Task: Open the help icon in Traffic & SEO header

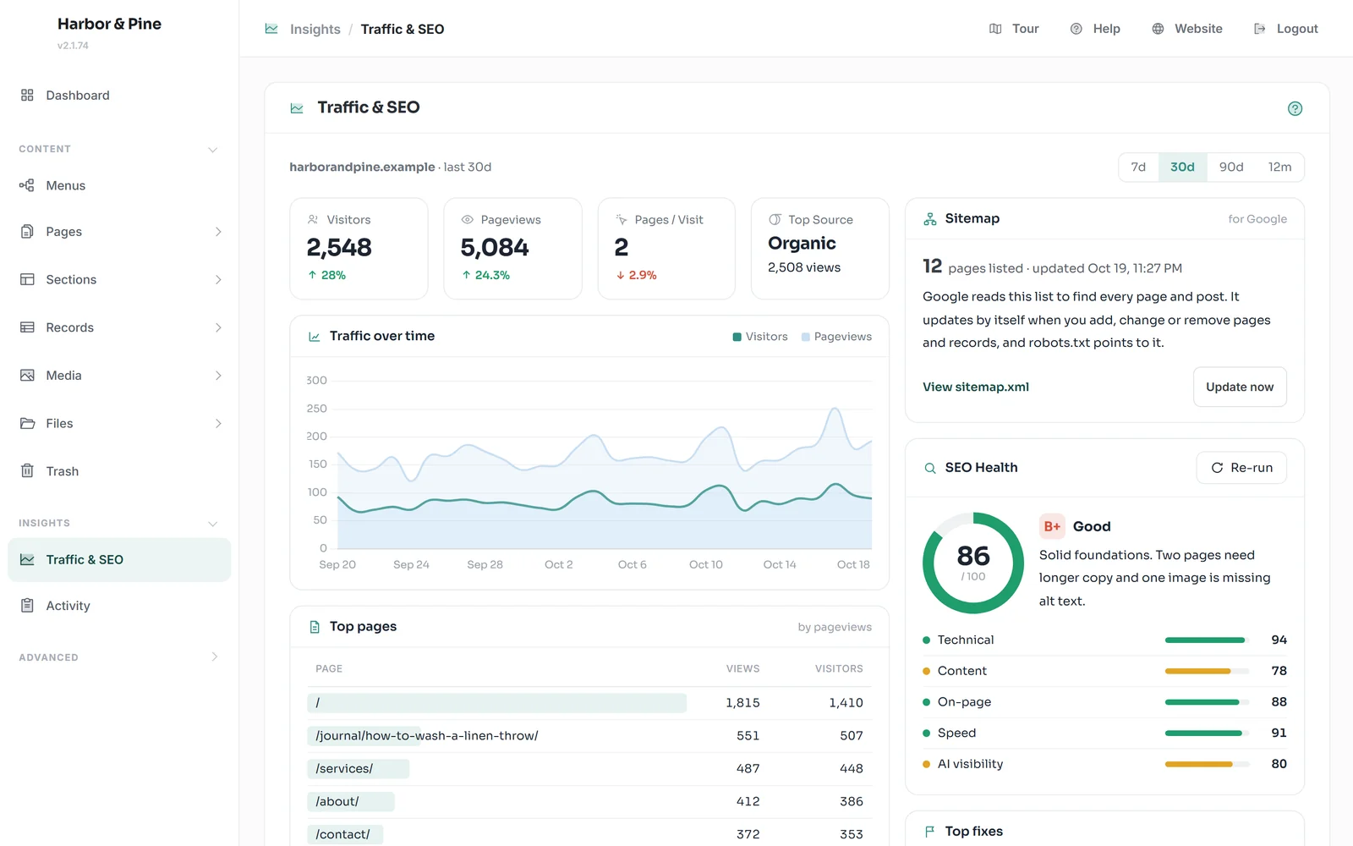Action: [x=1295, y=108]
